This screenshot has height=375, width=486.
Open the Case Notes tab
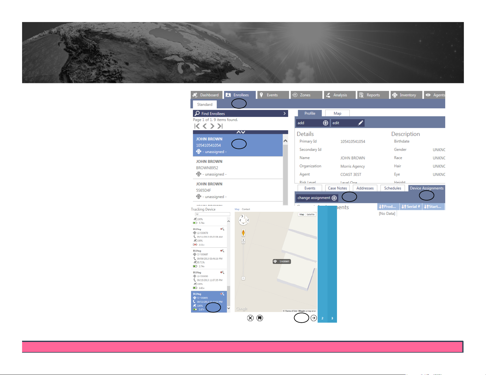[x=337, y=188]
